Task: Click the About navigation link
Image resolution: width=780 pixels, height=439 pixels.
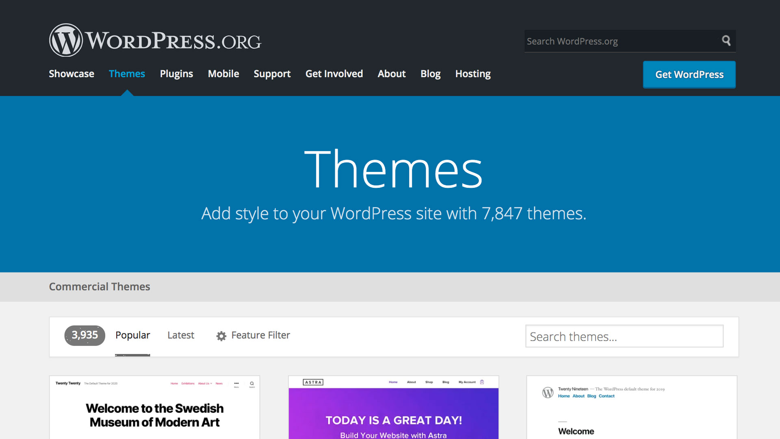Action: coord(392,74)
